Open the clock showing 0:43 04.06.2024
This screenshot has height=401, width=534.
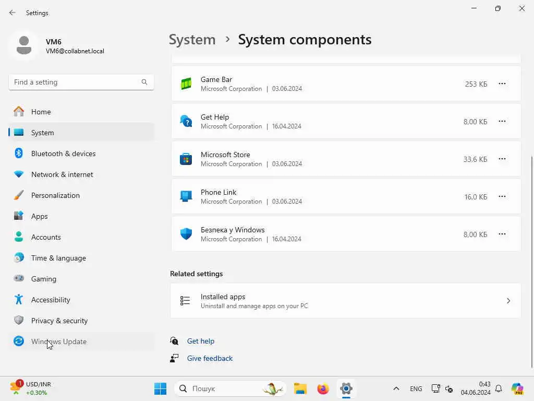click(x=476, y=388)
